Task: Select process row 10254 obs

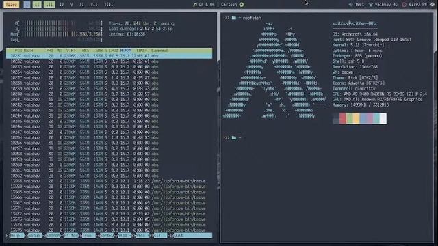Action: (109, 137)
